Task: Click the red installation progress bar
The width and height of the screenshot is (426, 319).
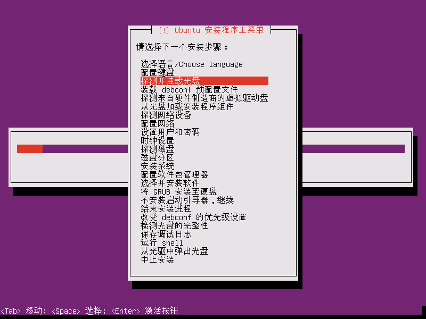Action: [x=30, y=149]
